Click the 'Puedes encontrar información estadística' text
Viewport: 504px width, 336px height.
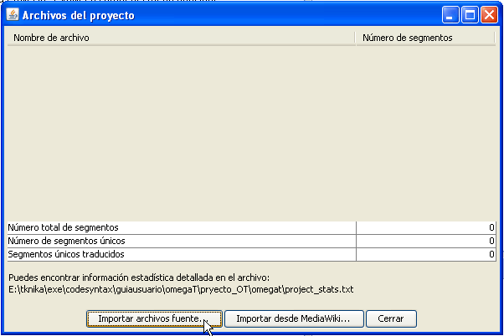click(x=139, y=277)
